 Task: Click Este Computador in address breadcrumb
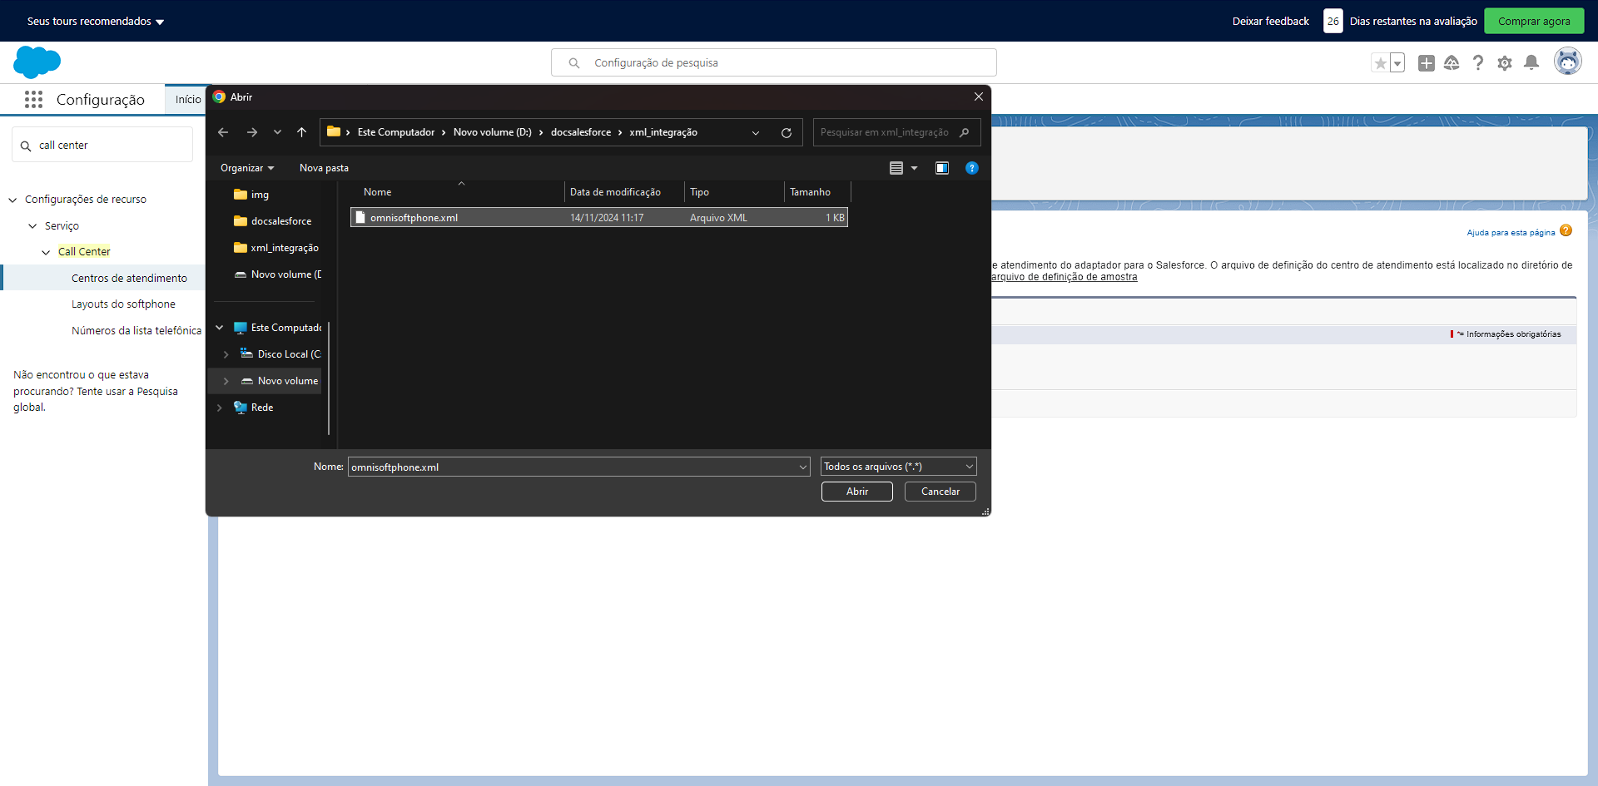396,132
